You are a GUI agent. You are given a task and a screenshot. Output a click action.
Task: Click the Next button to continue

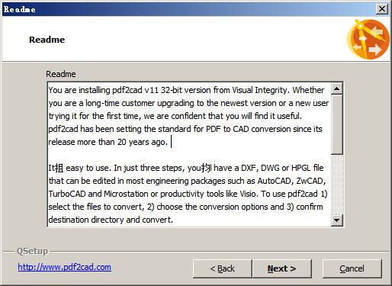(281, 268)
